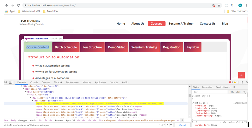Image resolution: width=252 pixels, height=128 pixels.
Task: Click the new style rule plus icon
Action: (244, 92)
